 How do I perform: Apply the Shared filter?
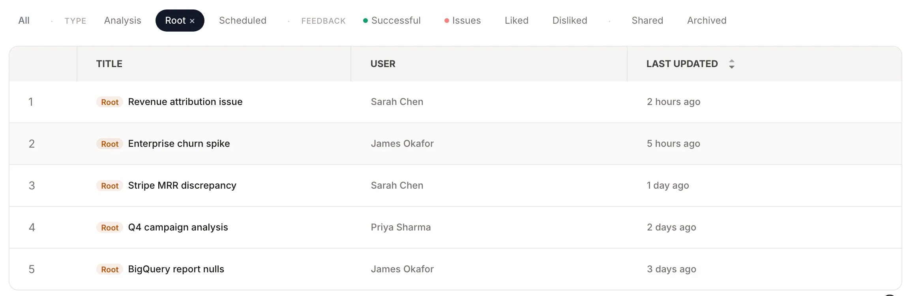click(647, 20)
